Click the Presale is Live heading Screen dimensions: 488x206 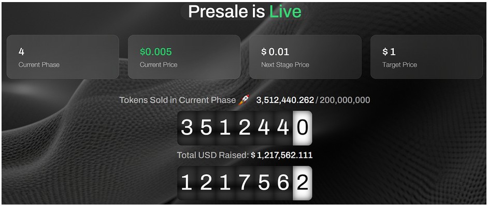pyautogui.click(x=245, y=11)
